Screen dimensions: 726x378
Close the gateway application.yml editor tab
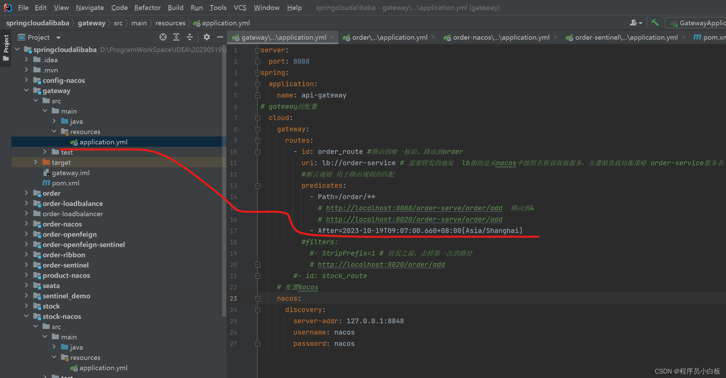coord(333,37)
